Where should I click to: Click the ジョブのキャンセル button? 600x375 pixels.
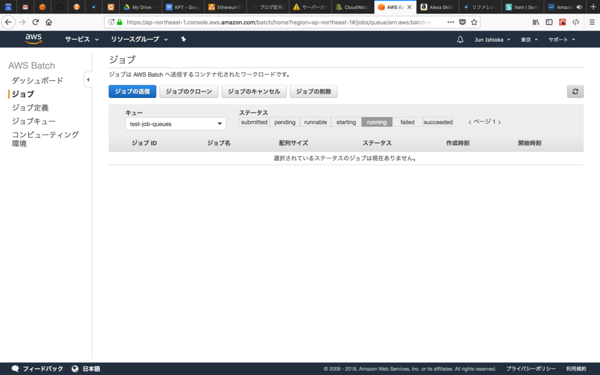254,91
